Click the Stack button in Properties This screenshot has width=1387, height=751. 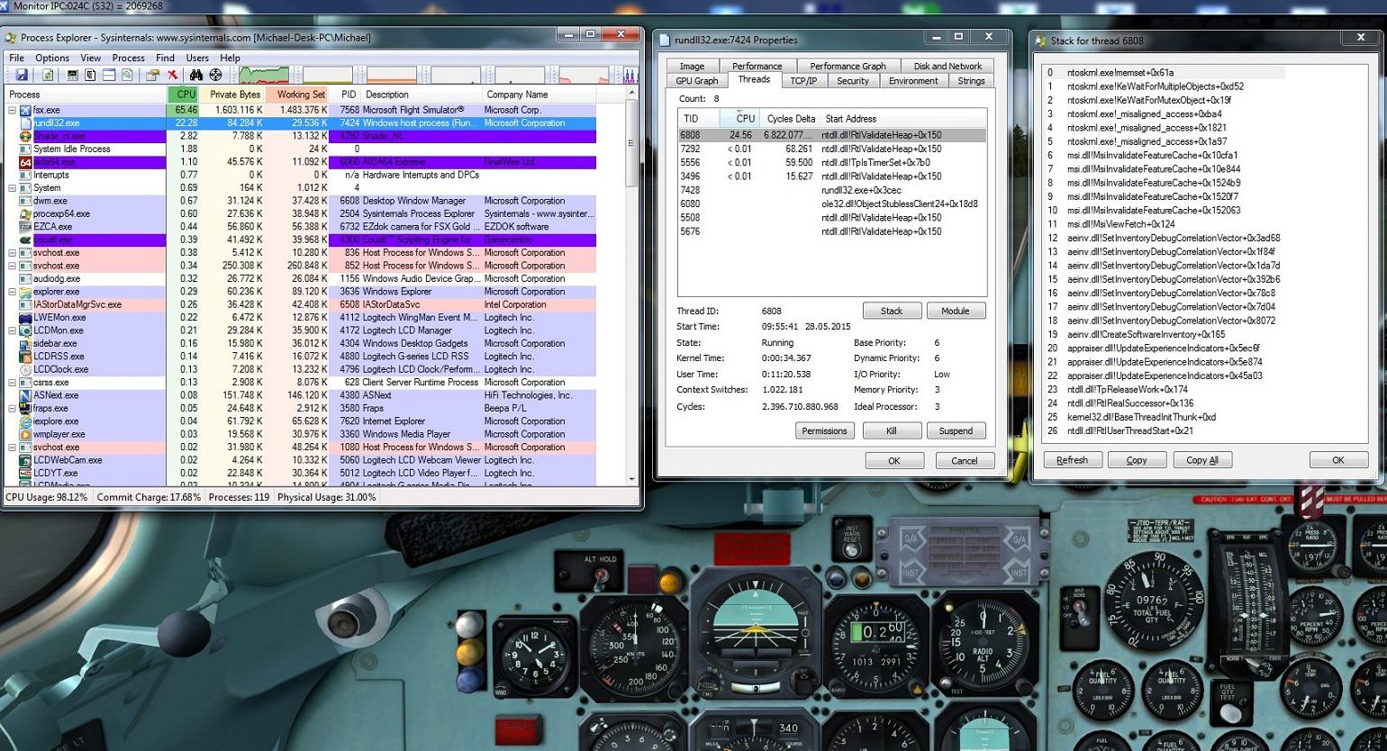(892, 311)
